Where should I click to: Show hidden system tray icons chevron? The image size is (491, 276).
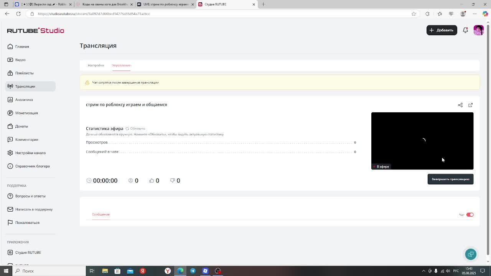click(423, 271)
